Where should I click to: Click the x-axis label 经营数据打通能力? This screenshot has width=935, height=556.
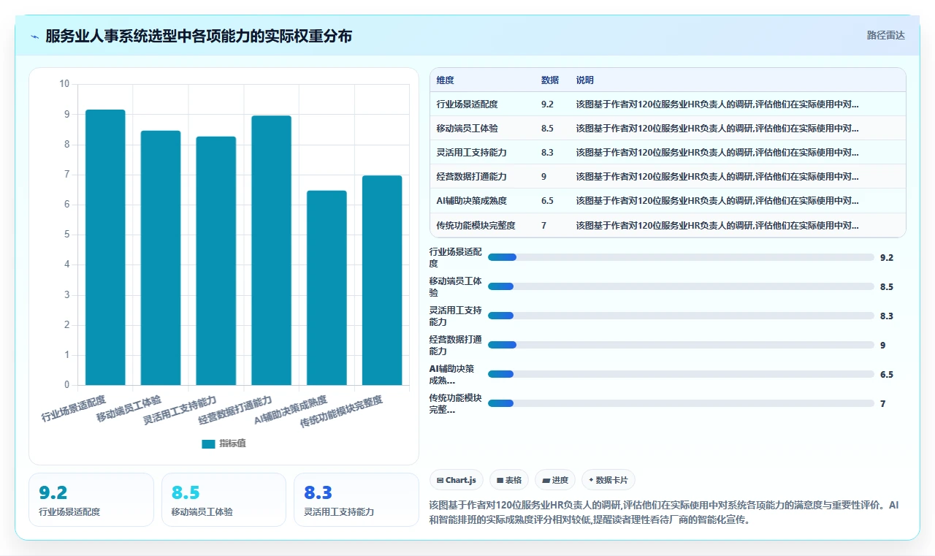[235, 410]
